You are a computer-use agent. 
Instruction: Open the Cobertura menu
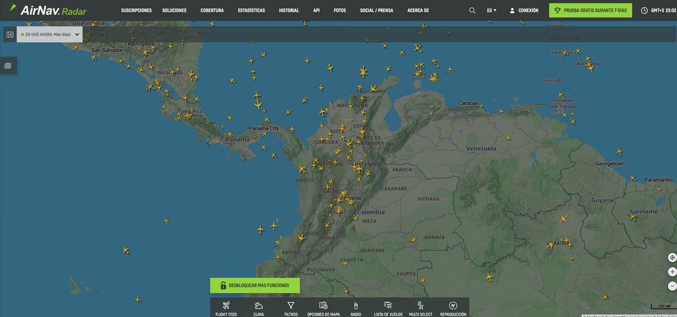tap(212, 10)
